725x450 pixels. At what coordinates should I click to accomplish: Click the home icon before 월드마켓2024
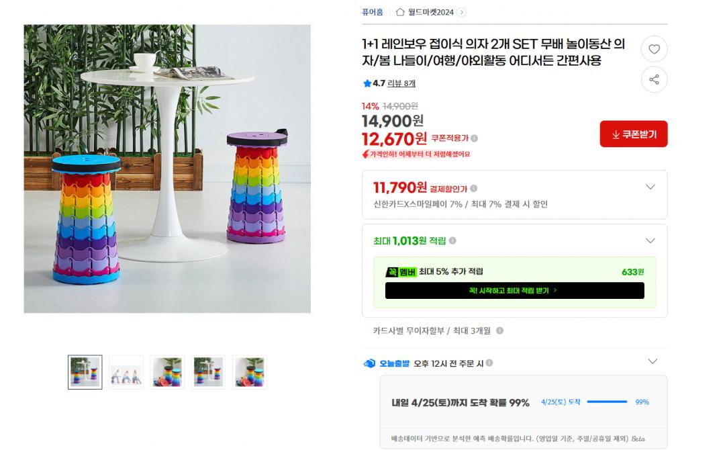coord(400,12)
